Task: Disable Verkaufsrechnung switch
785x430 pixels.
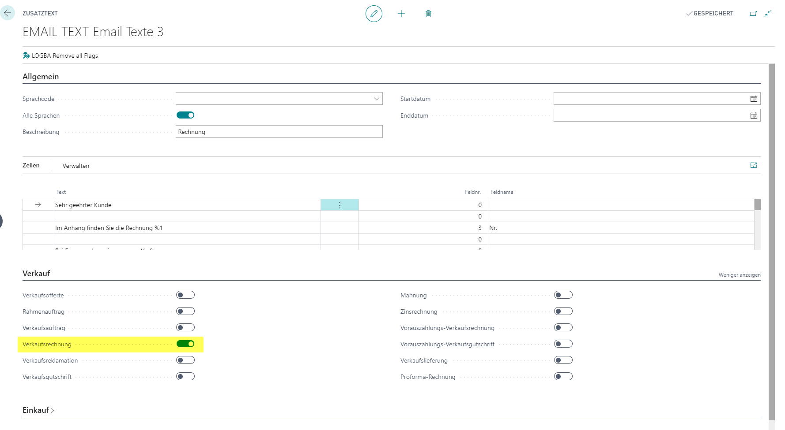Action: tap(185, 344)
